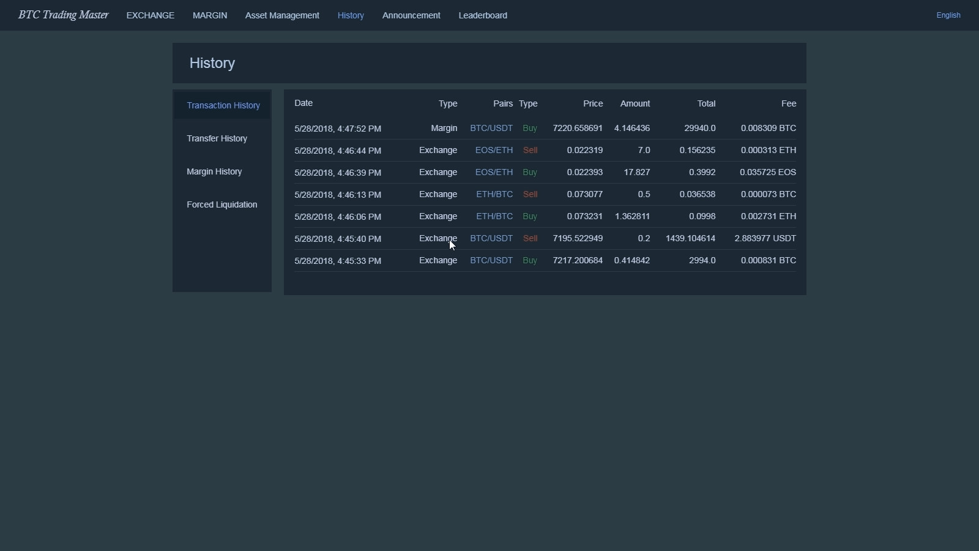Screen dimensions: 979x551
Task: Select the History nav item
Action: [351, 15]
